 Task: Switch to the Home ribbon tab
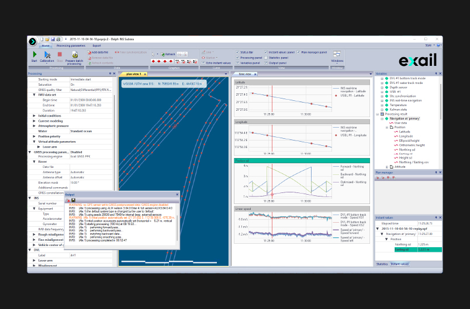tap(46, 45)
